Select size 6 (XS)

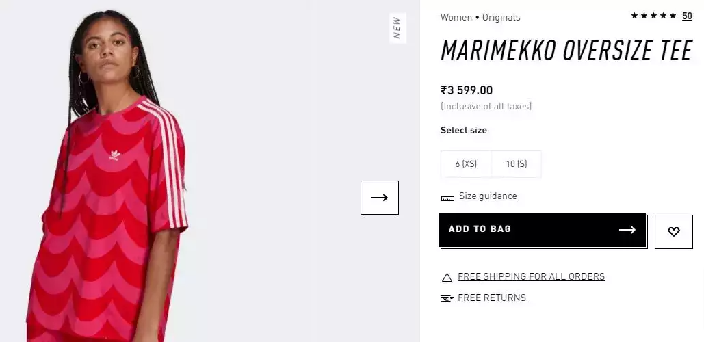[x=466, y=164]
